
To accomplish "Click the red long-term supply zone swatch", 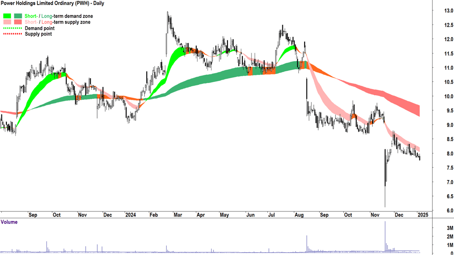I will pos(18,22).
